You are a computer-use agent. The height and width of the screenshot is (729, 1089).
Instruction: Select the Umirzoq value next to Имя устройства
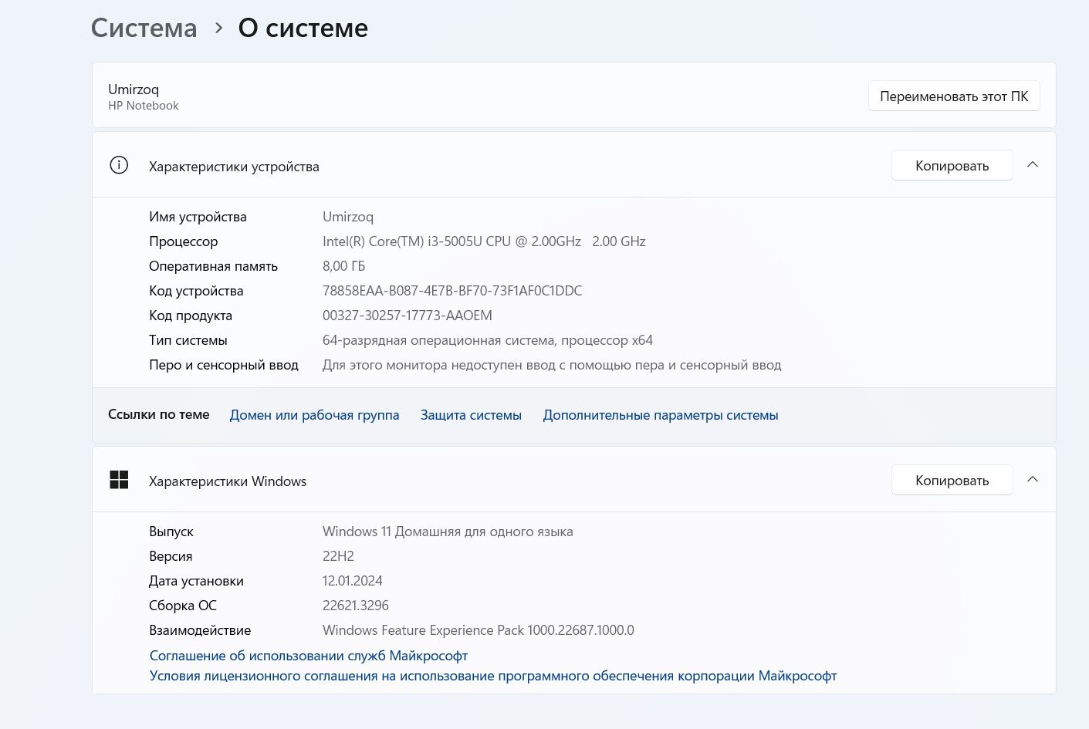click(348, 217)
